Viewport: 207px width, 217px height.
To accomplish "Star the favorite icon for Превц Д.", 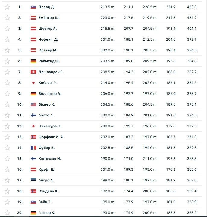I will [x=7, y=7].
